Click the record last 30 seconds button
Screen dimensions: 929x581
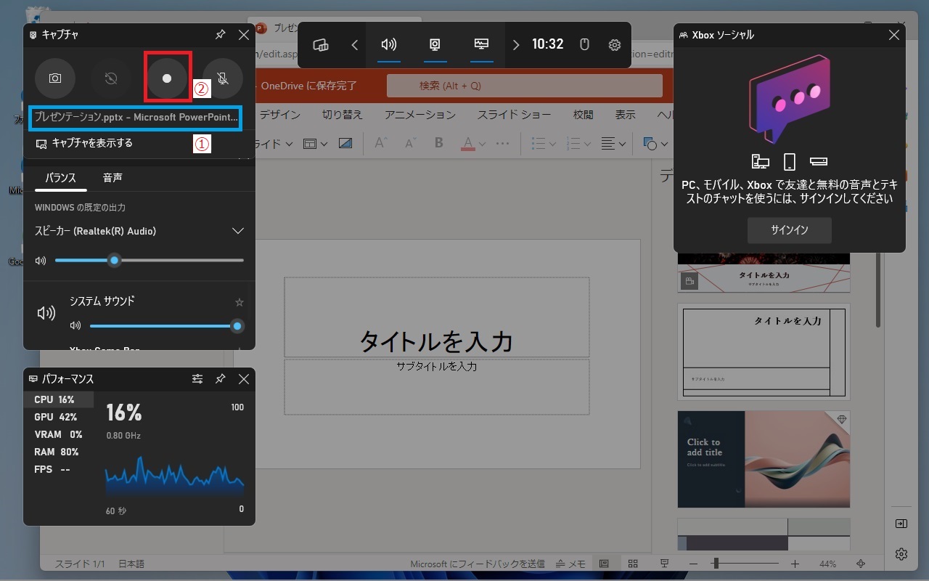(111, 78)
